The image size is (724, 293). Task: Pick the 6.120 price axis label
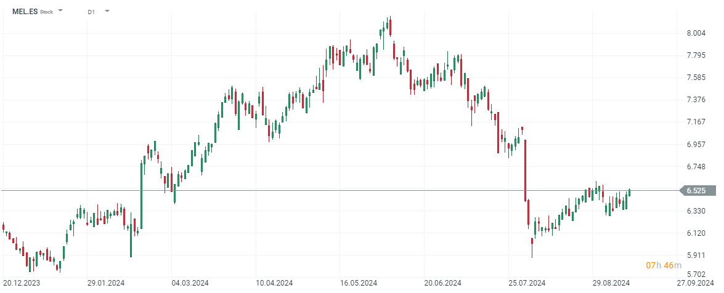point(696,233)
